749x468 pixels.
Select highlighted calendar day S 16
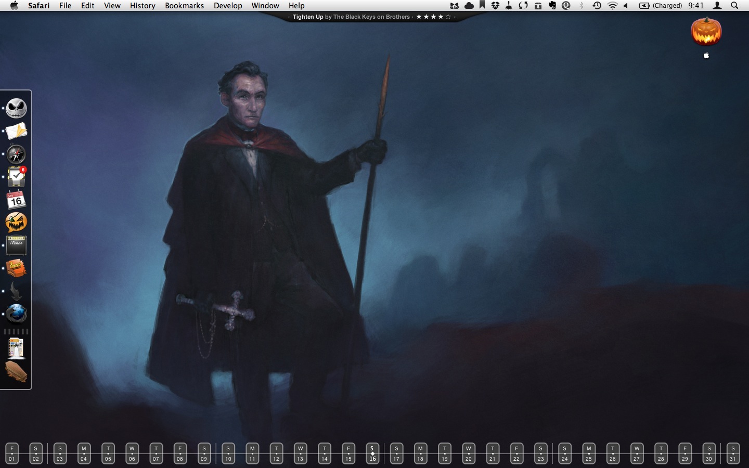pyautogui.click(x=372, y=453)
